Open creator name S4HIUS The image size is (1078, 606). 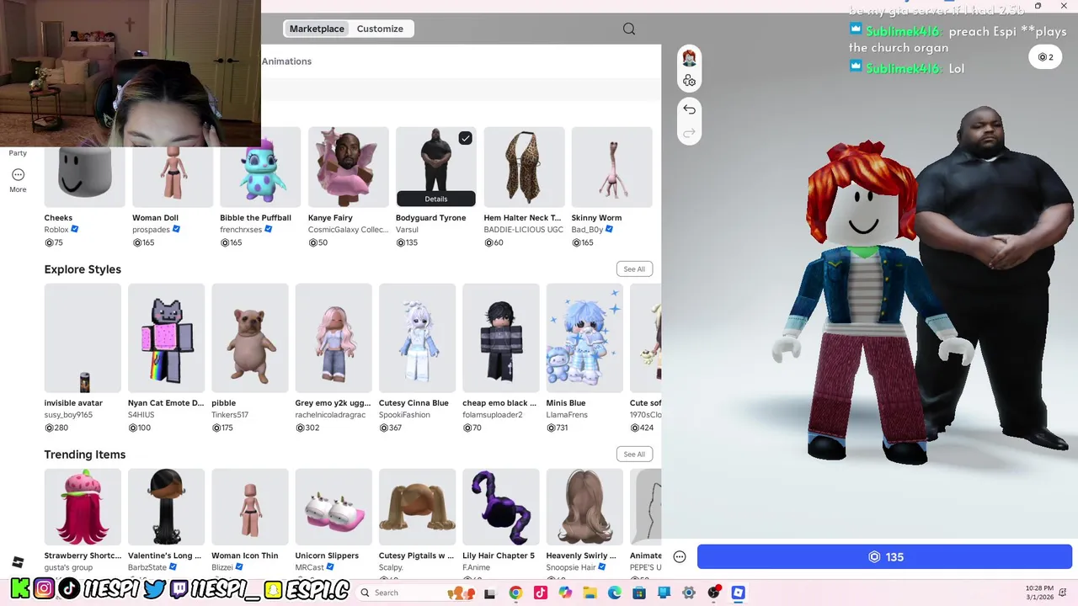(x=139, y=415)
